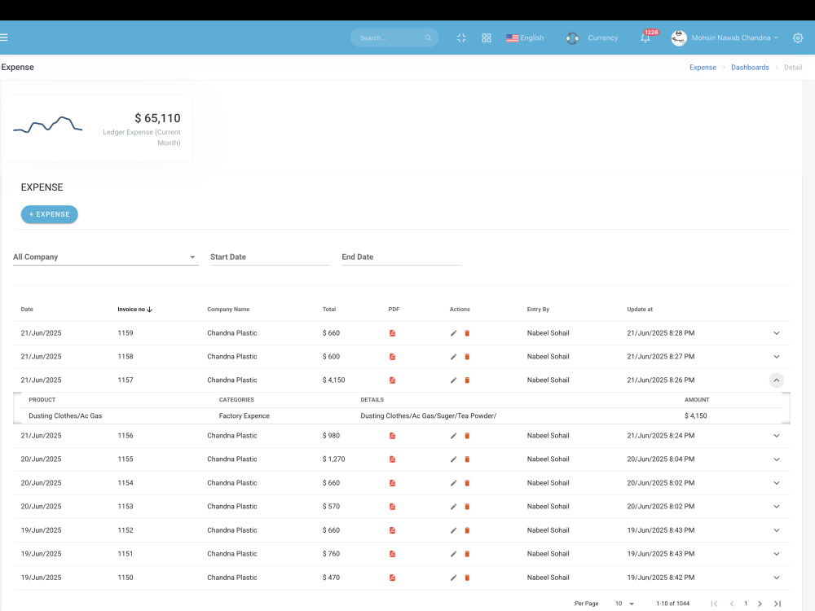Open PDF for invoice 1152
The image size is (815, 611).
pos(393,530)
